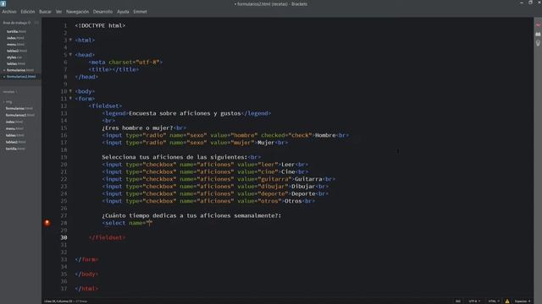Open the Ver menu
Screen dimensions: 542x304
58,12
